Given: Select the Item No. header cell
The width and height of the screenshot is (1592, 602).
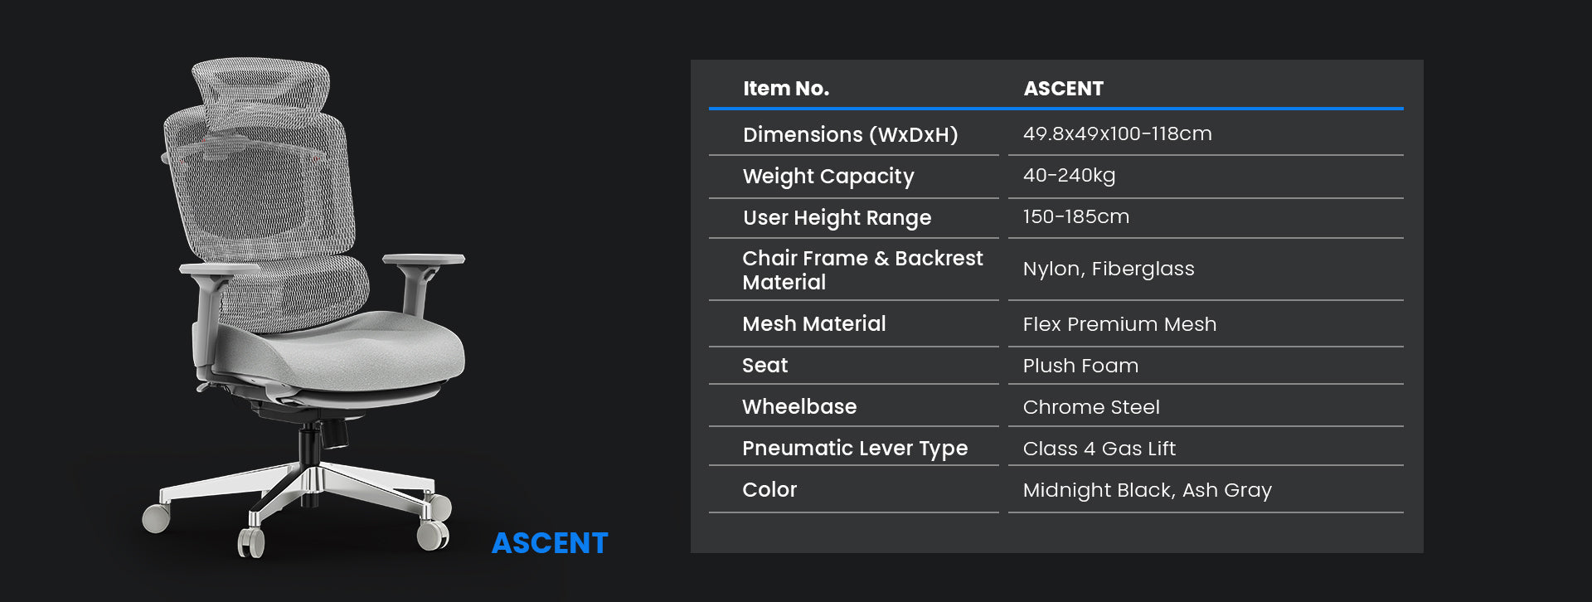Looking at the screenshot, I should pyautogui.click(x=785, y=89).
